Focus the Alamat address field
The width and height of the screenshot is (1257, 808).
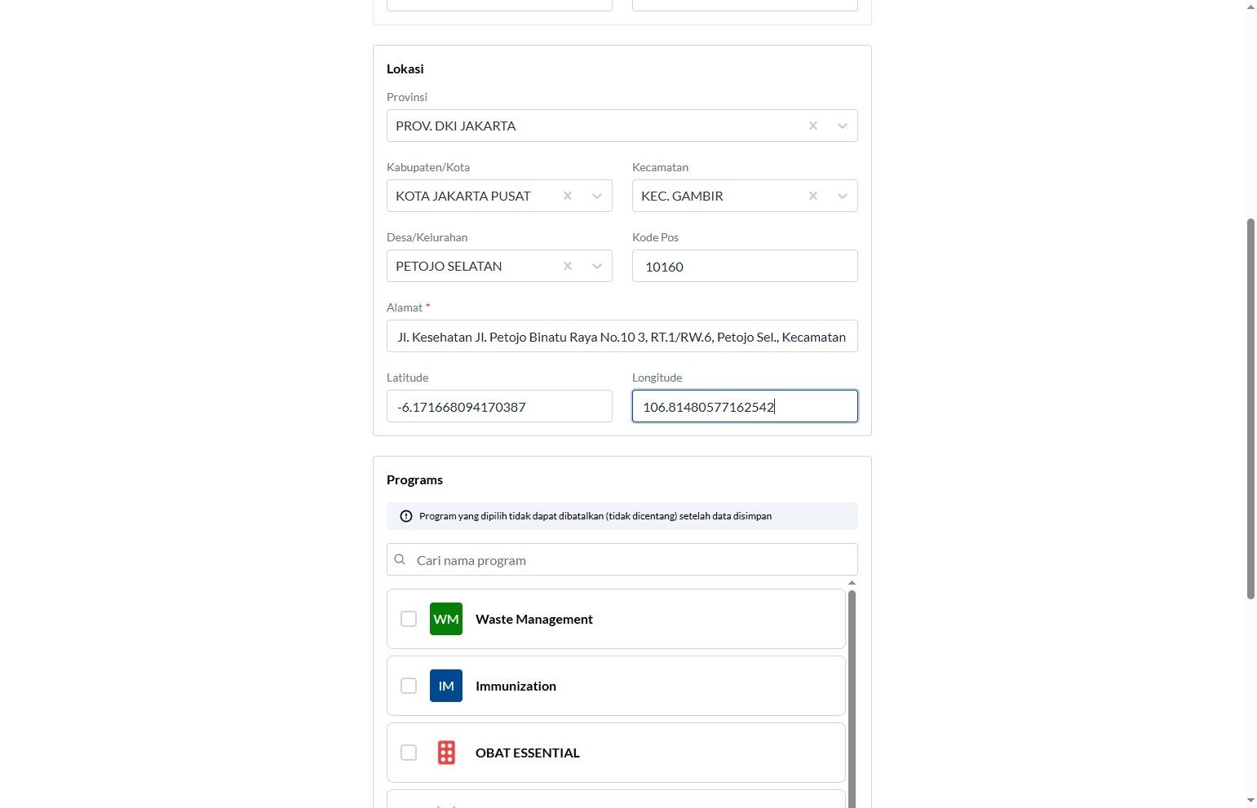coord(622,337)
